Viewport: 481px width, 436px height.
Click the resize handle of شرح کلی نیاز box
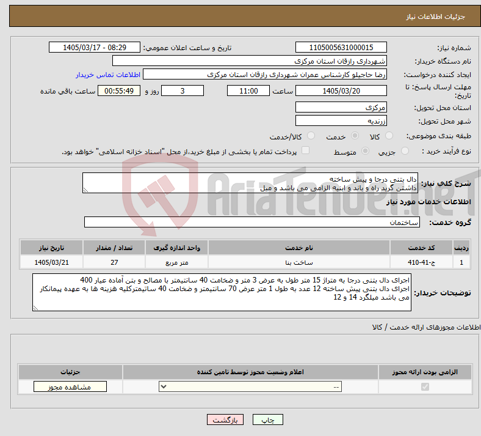coord(85,190)
